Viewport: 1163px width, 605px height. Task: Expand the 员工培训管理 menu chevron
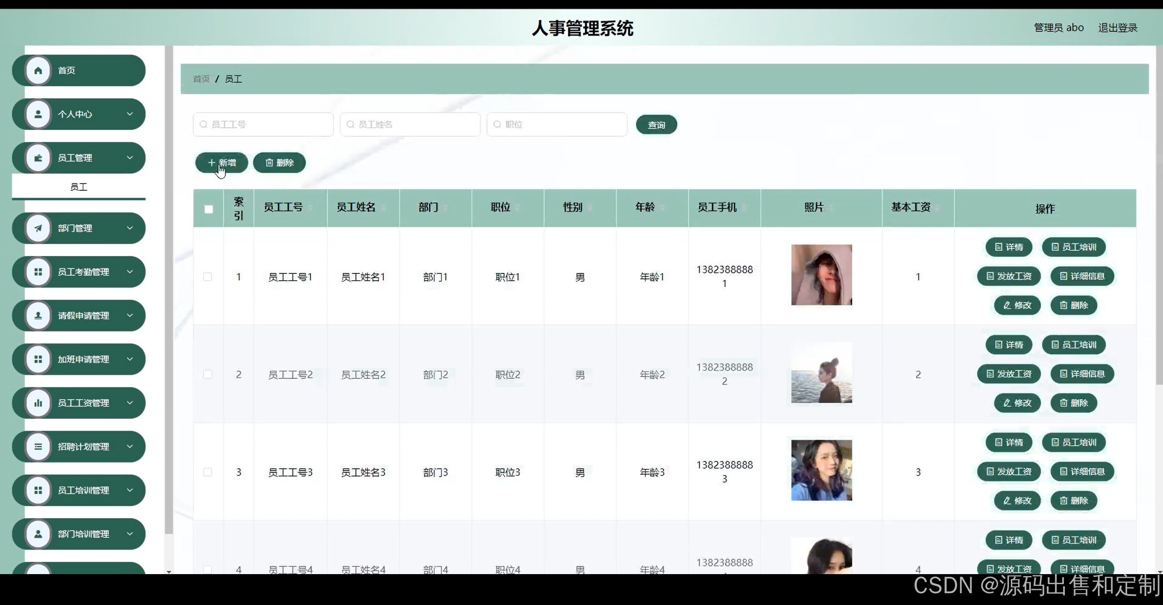[130, 490]
